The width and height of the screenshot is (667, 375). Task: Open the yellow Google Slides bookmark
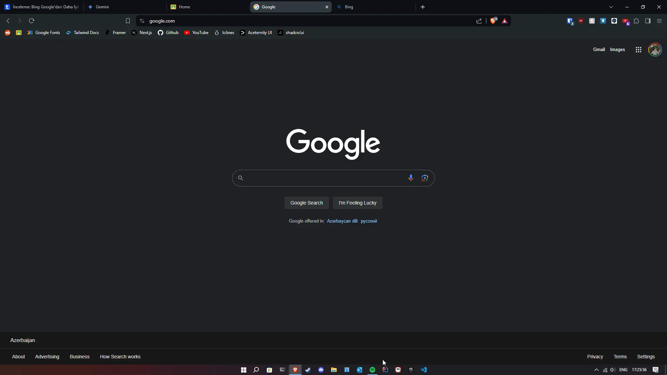tap(19, 33)
